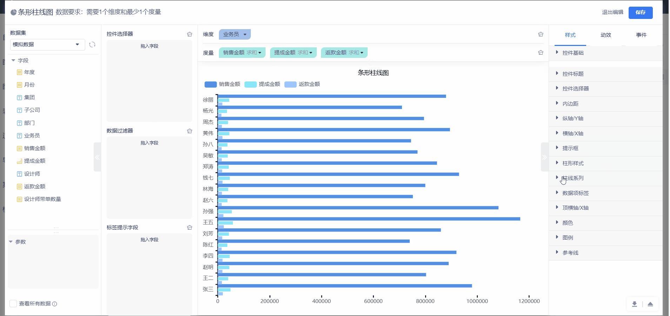Click the upward eject icon at bottom right
The width and height of the screenshot is (670, 316).
[x=650, y=304]
